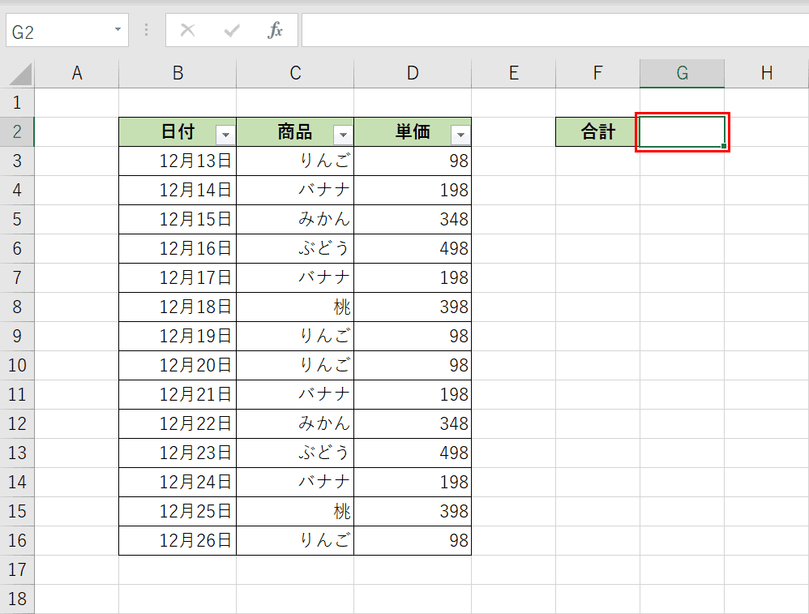The width and height of the screenshot is (809, 614).
Task: Click the Enter checkmark formula bar icon
Action: (x=232, y=31)
